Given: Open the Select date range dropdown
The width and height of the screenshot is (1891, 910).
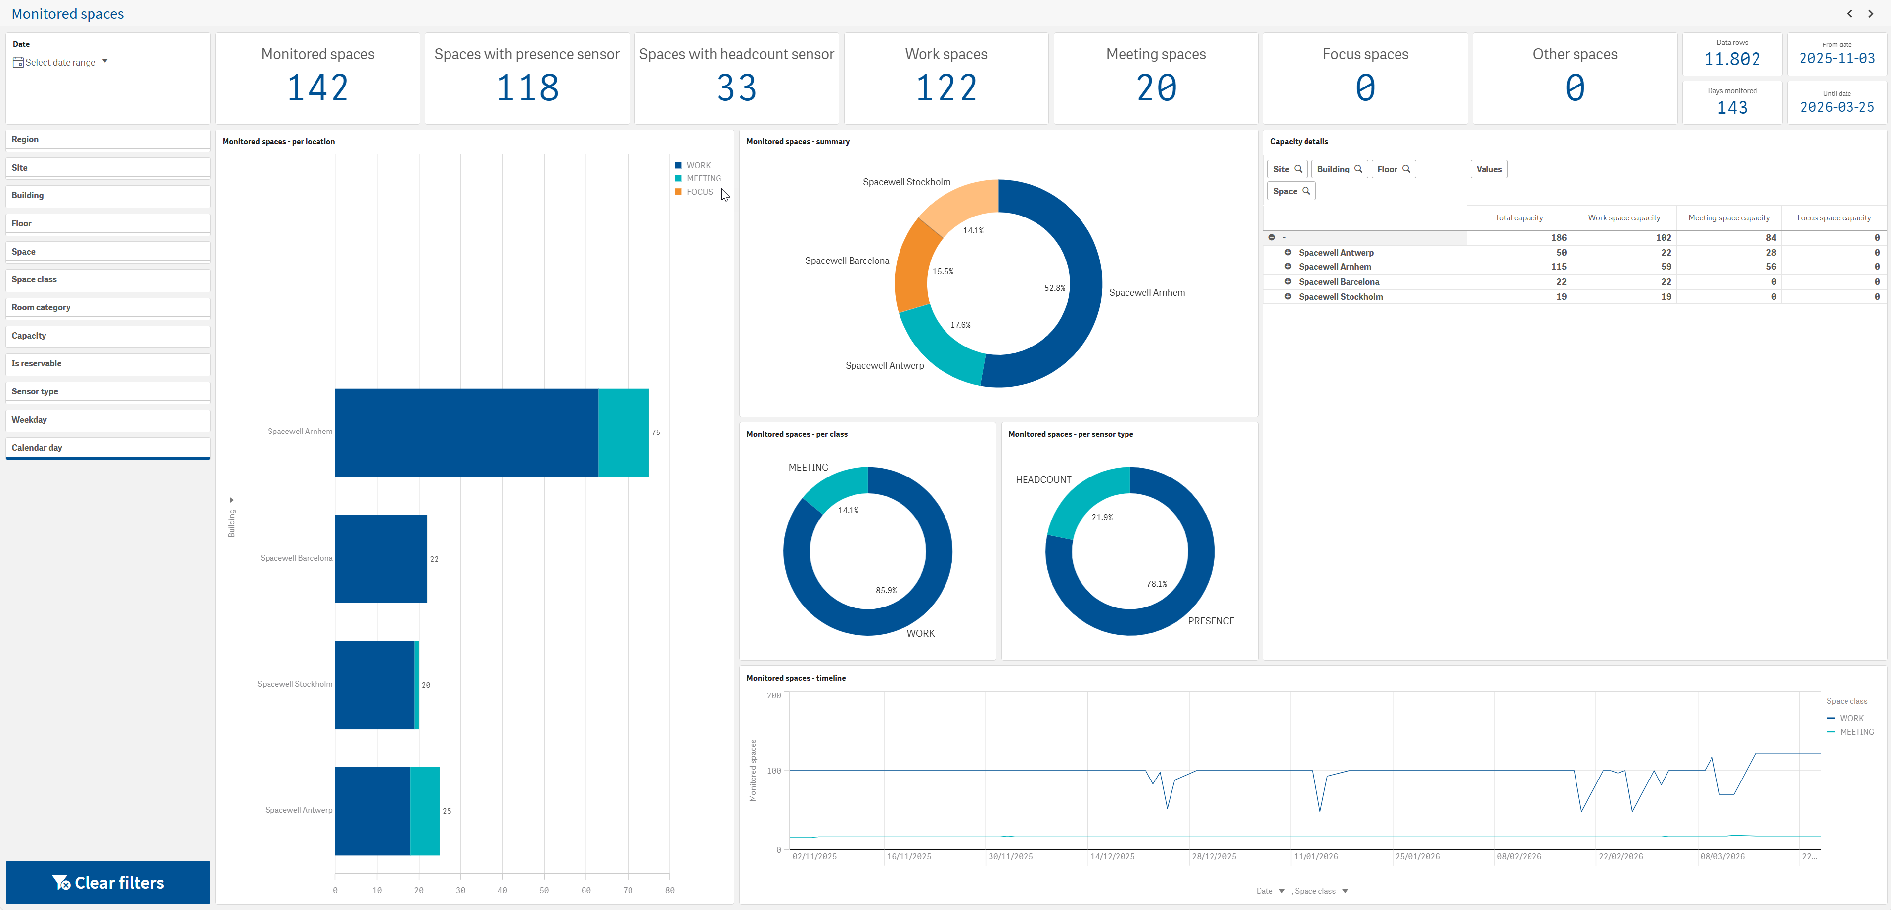Looking at the screenshot, I should click(60, 62).
